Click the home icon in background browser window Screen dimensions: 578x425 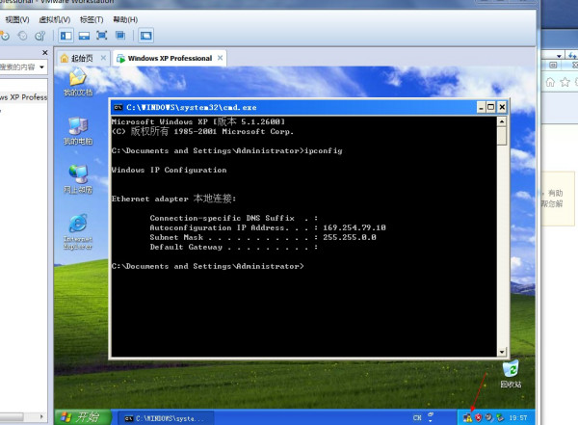click(550, 82)
